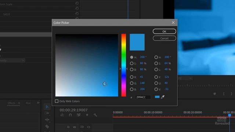
Task: Open the timeline wrench settings
Action: [95, 115]
